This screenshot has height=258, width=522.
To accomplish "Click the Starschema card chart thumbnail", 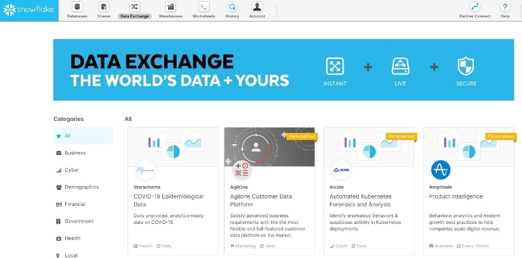I will click(x=173, y=147).
